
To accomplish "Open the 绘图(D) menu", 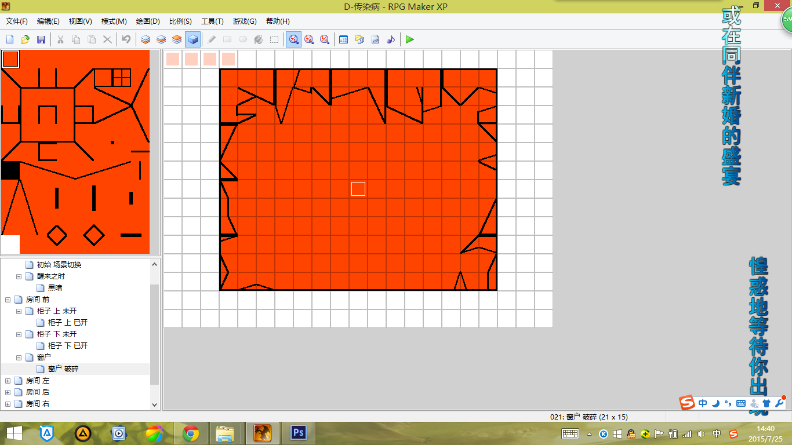I will coord(148,21).
